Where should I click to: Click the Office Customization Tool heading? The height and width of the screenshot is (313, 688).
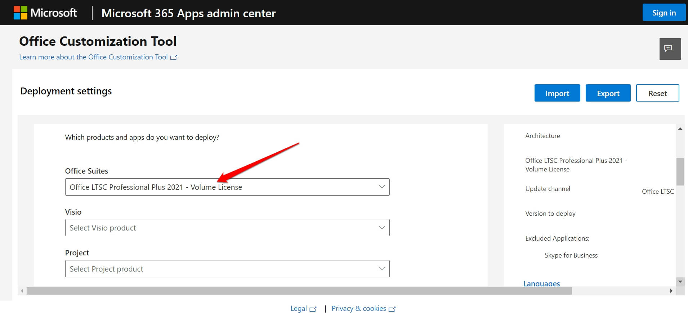pos(98,41)
